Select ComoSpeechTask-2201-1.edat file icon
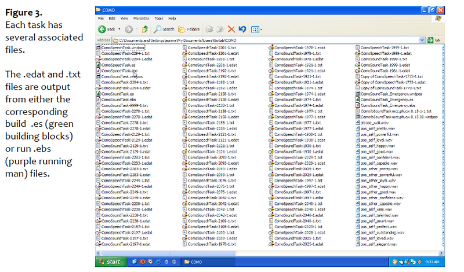 tap(184, 53)
